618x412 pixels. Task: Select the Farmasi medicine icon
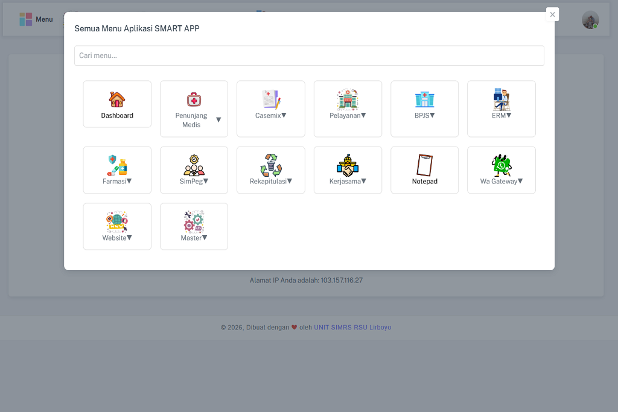tap(117, 165)
